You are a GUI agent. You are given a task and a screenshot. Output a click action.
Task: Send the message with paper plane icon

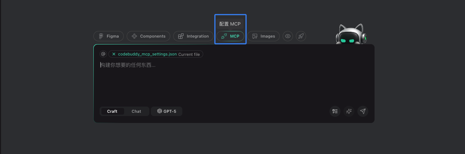363,111
